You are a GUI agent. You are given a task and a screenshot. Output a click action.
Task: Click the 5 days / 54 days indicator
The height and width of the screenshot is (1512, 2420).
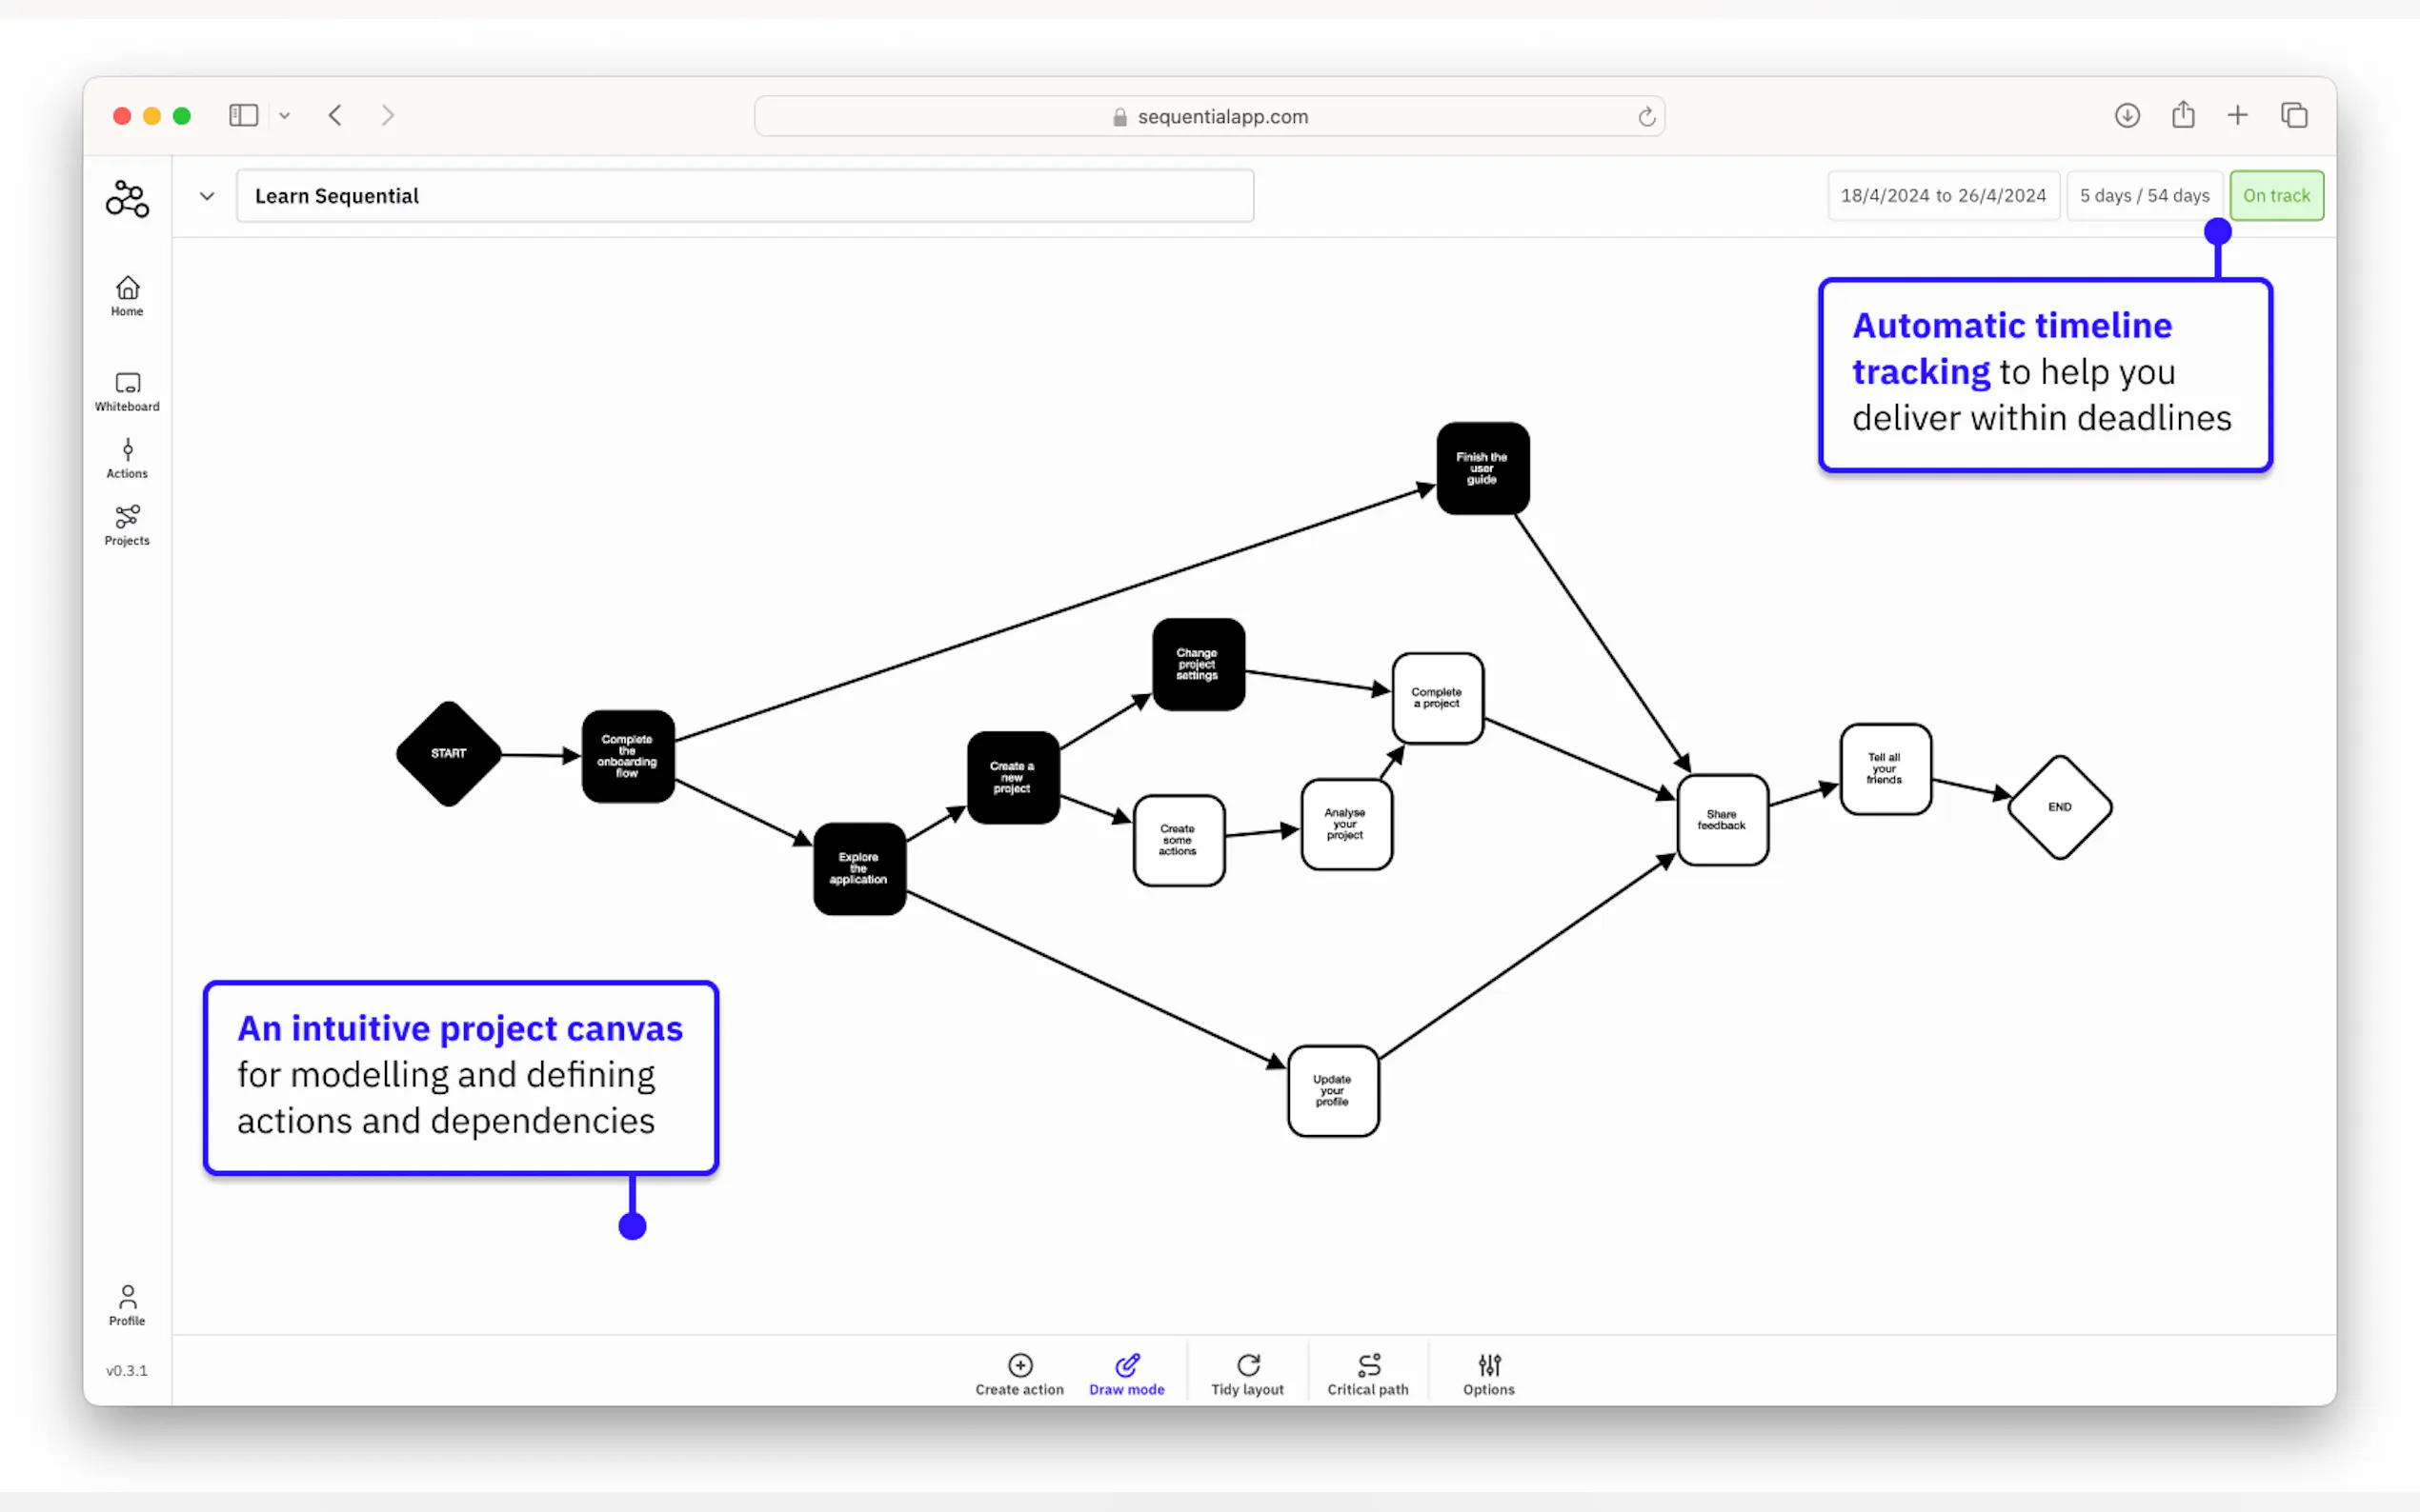click(x=2144, y=196)
